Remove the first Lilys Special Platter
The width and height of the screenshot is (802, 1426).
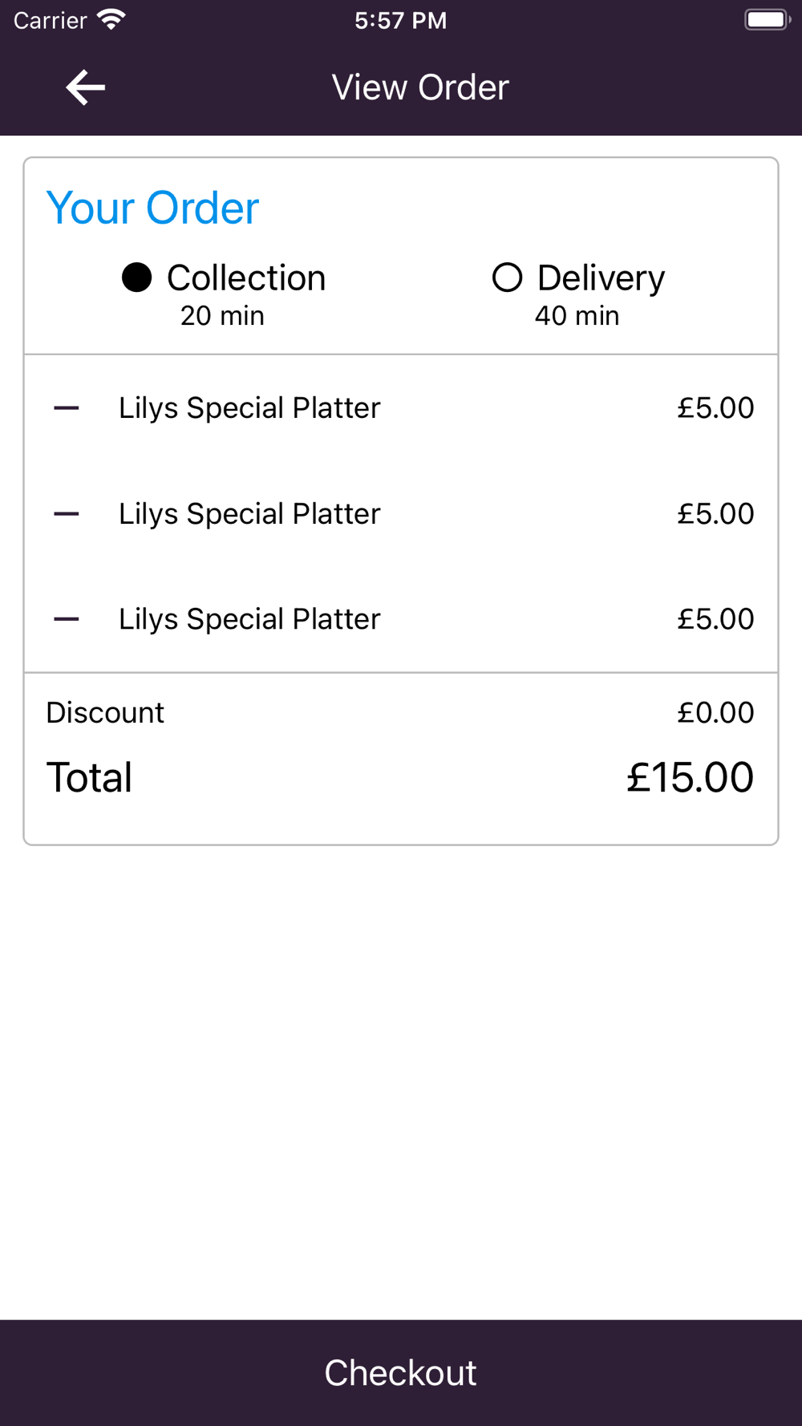[67, 408]
